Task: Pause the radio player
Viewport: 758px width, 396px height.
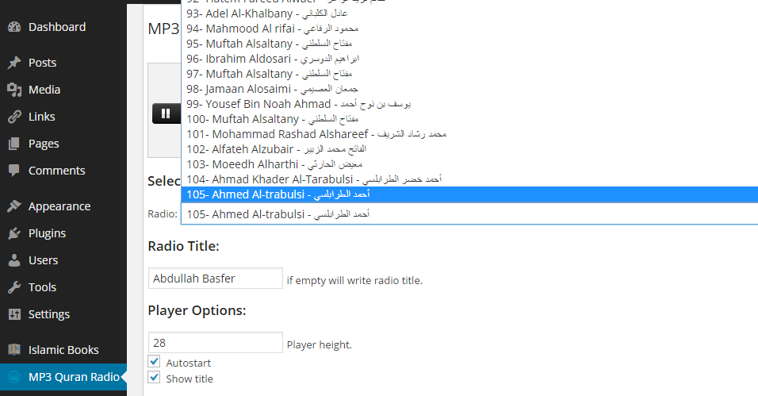Action: point(166,113)
